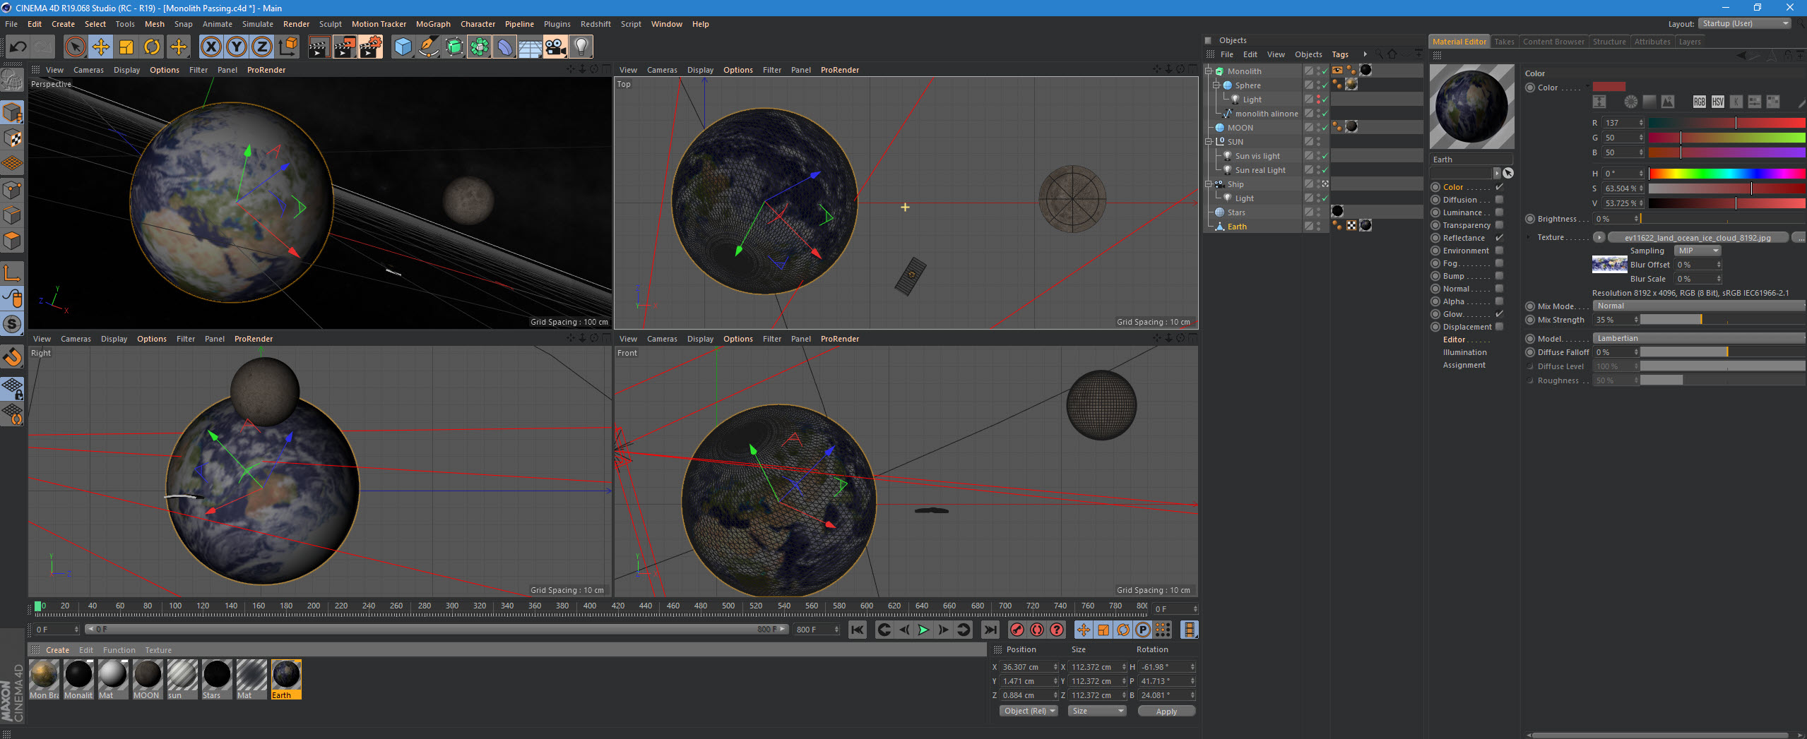1807x739 pixels.
Task: Collapse the SUN object hierarchy
Action: pyautogui.click(x=1209, y=142)
